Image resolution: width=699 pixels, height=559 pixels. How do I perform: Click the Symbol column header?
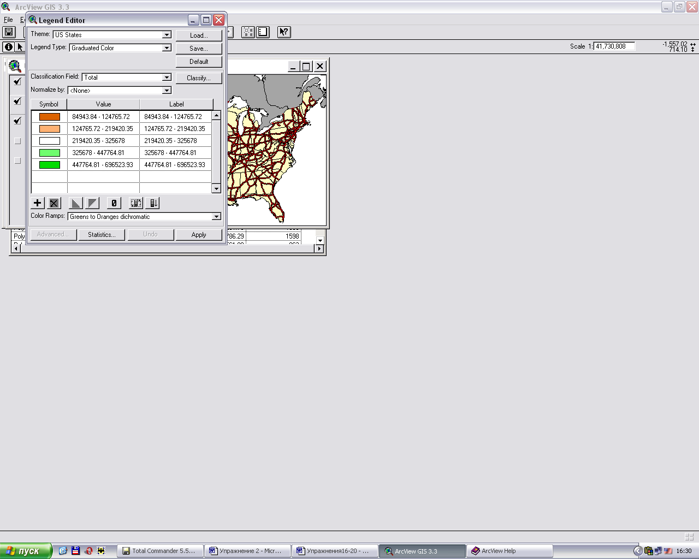[x=49, y=104]
